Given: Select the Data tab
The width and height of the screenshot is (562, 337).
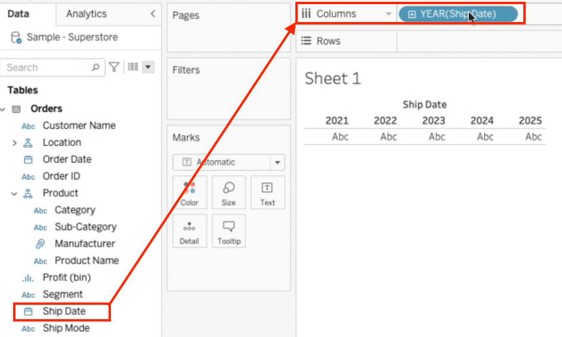Looking at the screenshot, I should [18, 14].
